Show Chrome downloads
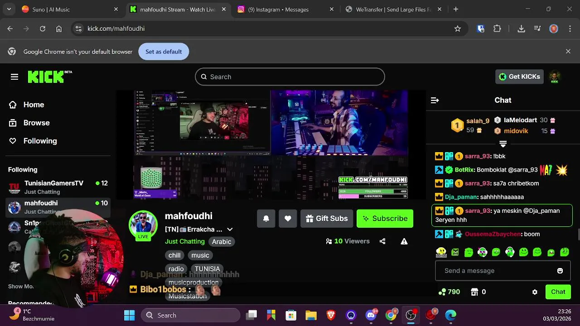The width and height of the screenshot is (580, 326). pos(521,29)
